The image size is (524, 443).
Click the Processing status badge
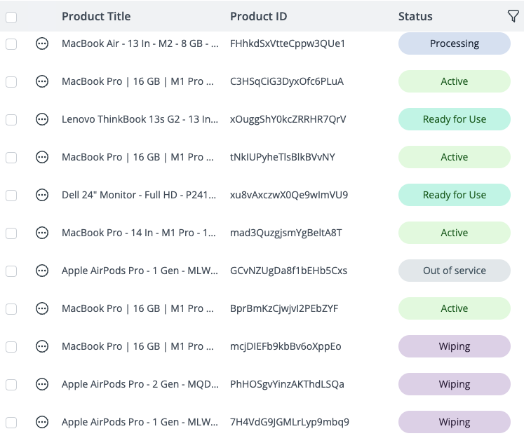click(454, 43)
